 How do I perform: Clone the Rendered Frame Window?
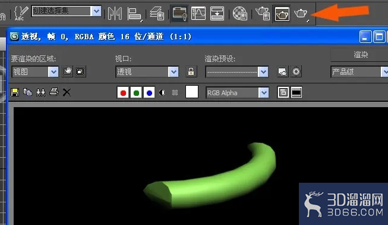[x=40, y=92]
